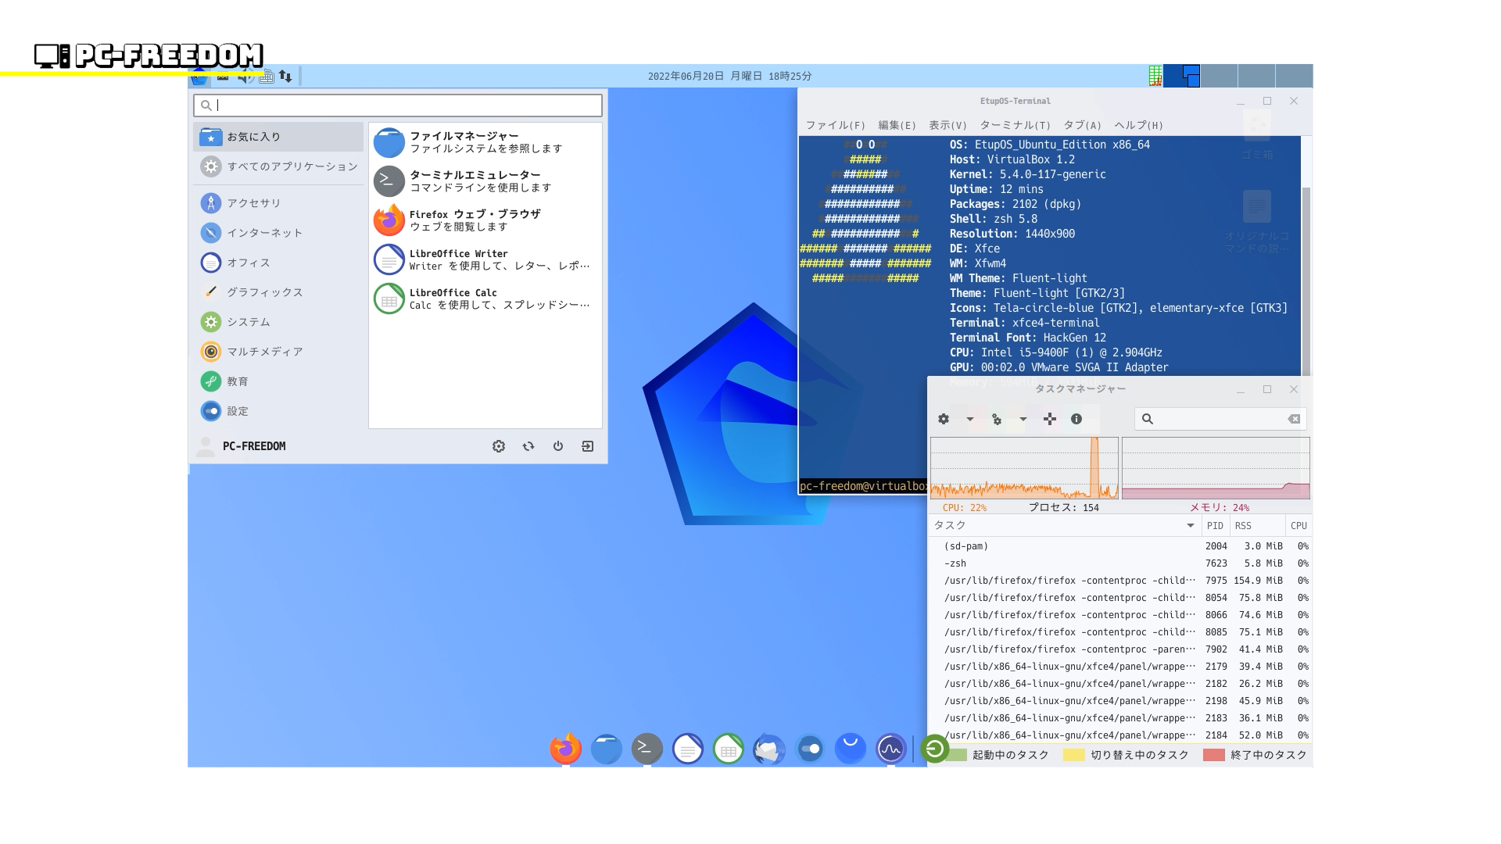Switch to the second workspace in pager
This screenshot has width=1501, height=844.
pyautogui.click(x=1219, y=76)
